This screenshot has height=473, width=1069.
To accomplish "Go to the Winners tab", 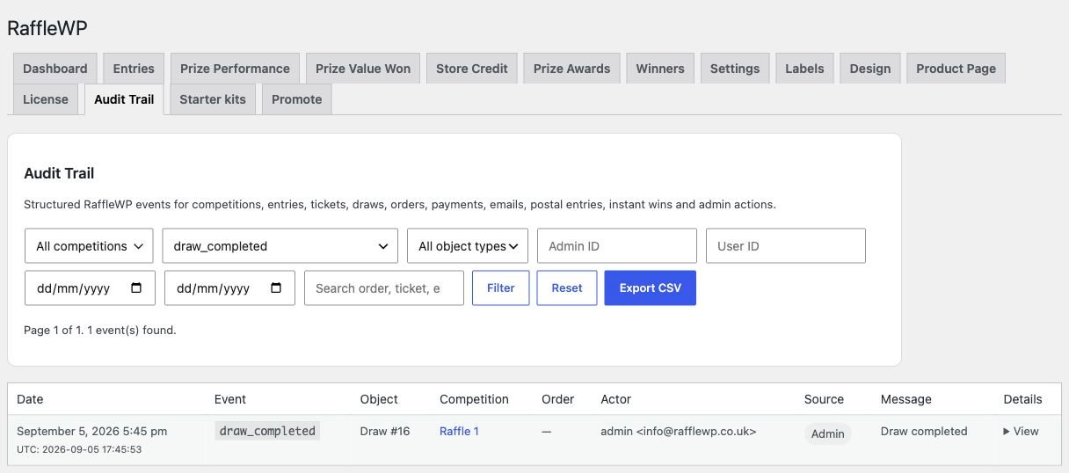I will (x=660, y=69).
